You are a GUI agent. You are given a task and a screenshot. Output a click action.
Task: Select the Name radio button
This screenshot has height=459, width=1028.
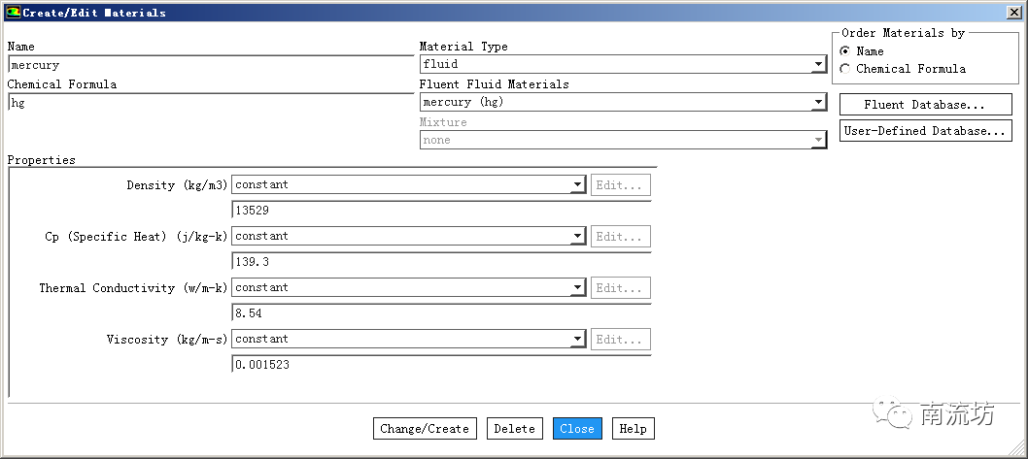click(844, 51)
